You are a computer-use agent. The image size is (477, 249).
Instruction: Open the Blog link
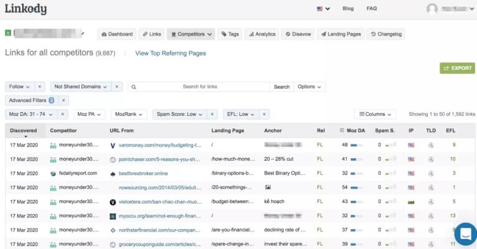[348, 9]
